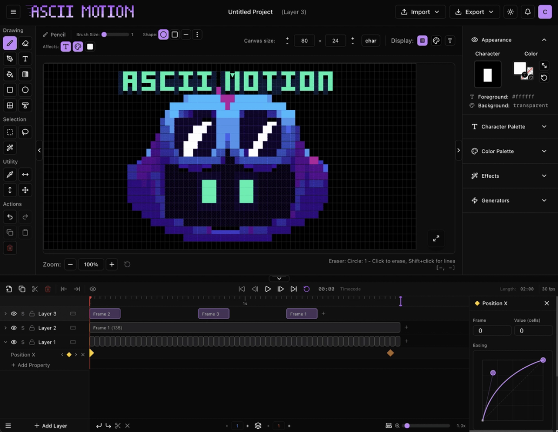Expand Effects section
Image resolution: width=558 pixels, height=432 pixels.
pyautogui.click(x=509, y=176)
